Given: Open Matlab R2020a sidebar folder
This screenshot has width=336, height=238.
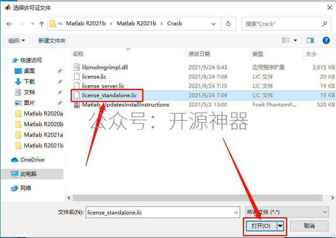Looking at the screenshot, I should (x=43, y=113).
